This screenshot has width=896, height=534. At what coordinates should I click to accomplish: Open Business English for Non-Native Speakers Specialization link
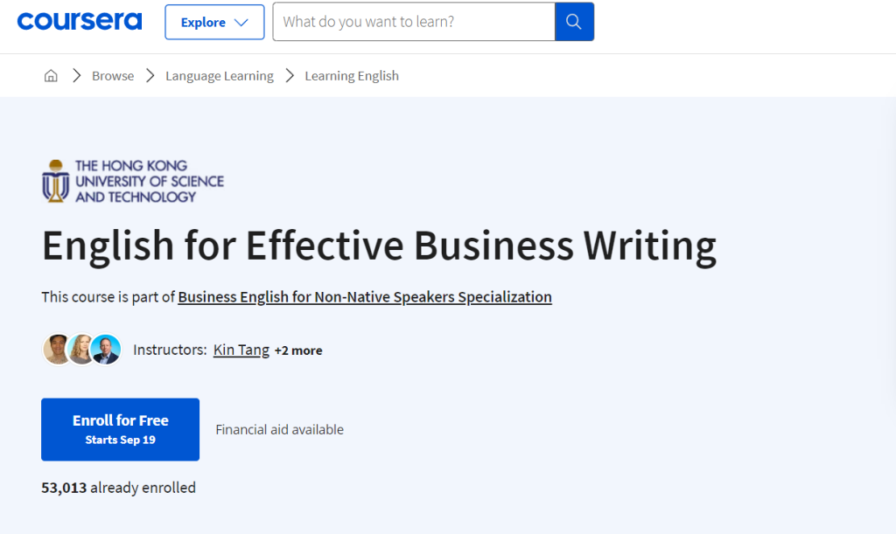click(365, 297)
